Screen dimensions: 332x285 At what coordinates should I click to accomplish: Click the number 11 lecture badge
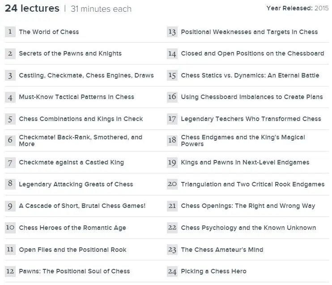point(10,250)
